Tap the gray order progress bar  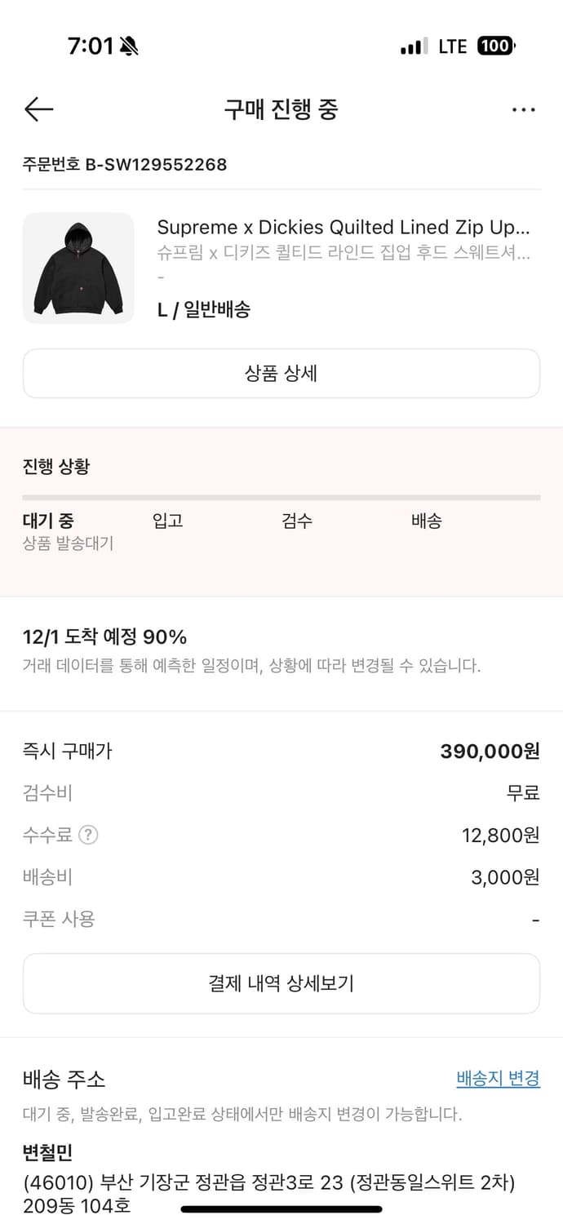pyautogui.click(x=281, y=495)
